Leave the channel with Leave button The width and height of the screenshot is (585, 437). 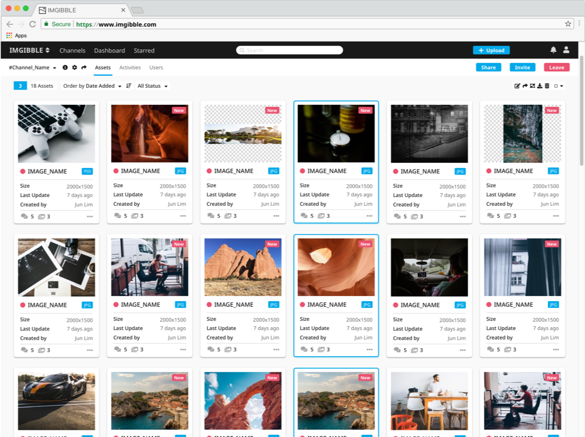(x=556, y=67)
